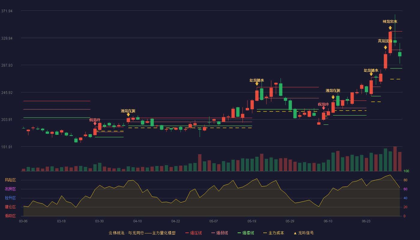
Task: Click the 20 indicator axis value
Action: tap(405, 207)
